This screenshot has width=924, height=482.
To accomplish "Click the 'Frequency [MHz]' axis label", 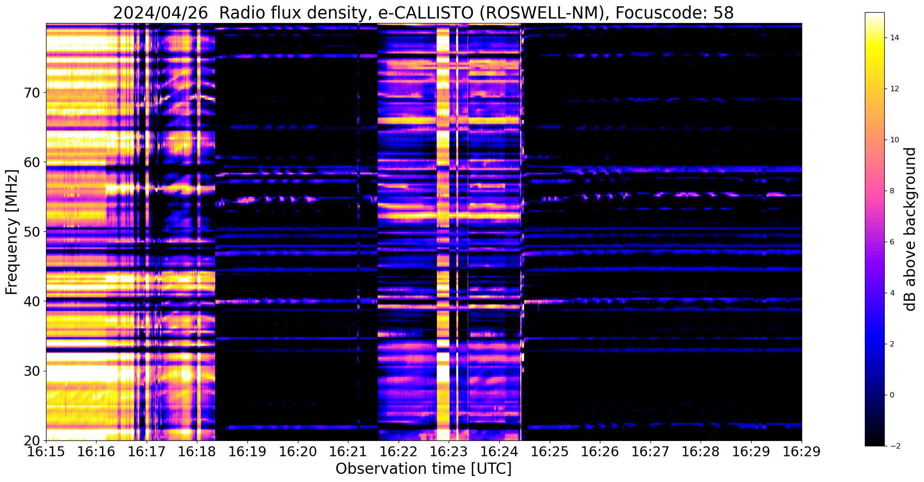I will point(12,232).
